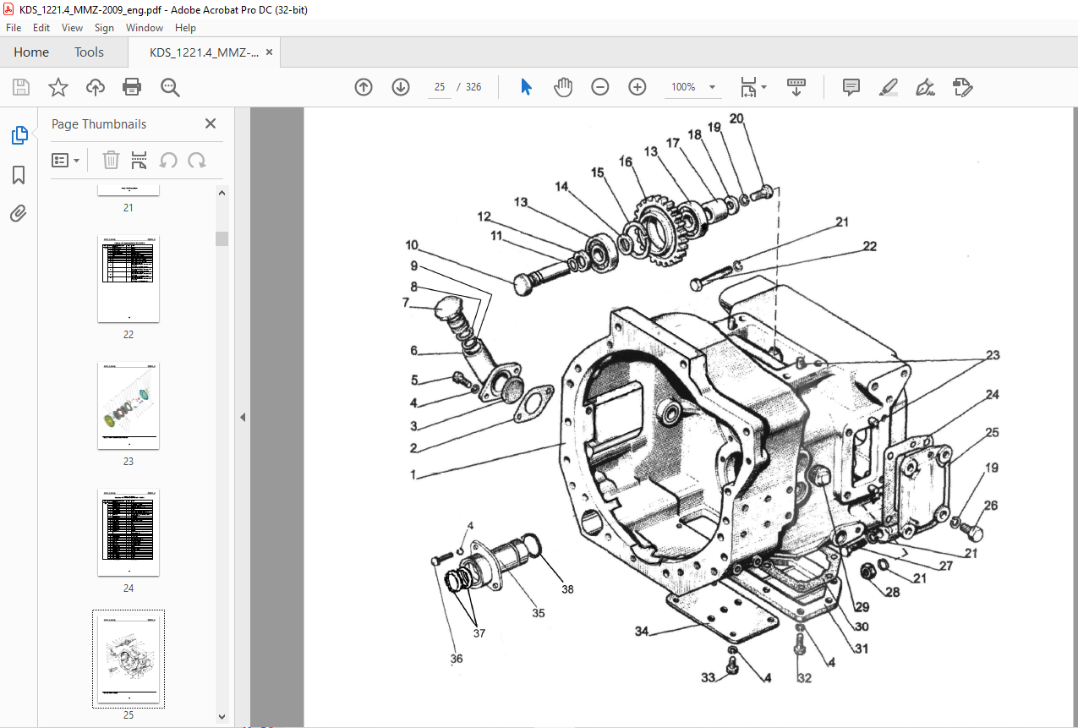Open the Attachments paperclip panel
The image size is (1078, 728).
[x=19, y=213]
